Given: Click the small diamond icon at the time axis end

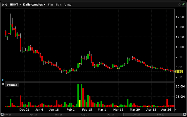Looking at the screenshot, I should (176, 110).
